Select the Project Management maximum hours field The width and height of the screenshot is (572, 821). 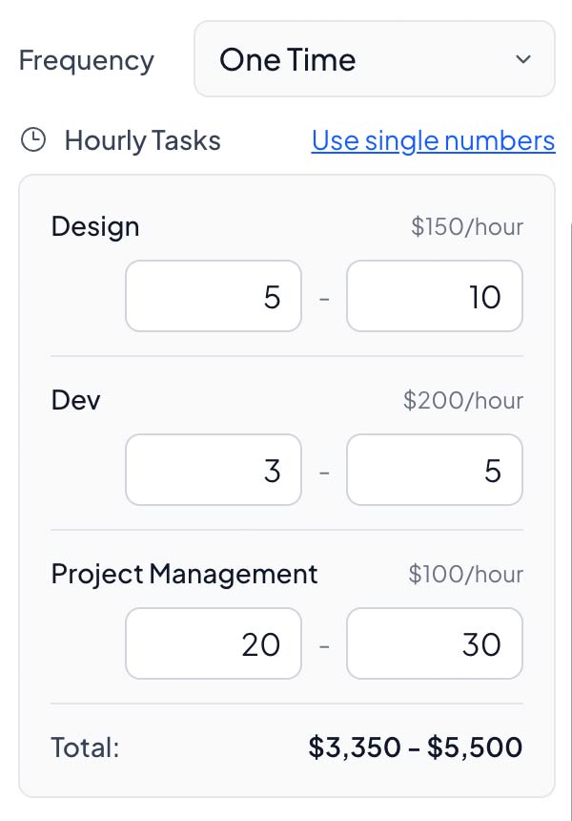(x=434, y=643)
